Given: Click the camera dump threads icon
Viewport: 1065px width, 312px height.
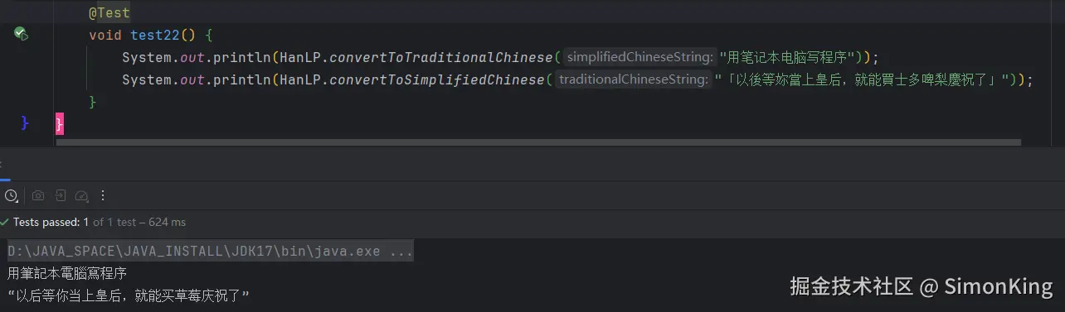Looking at the screenshot, I should 37,196.
